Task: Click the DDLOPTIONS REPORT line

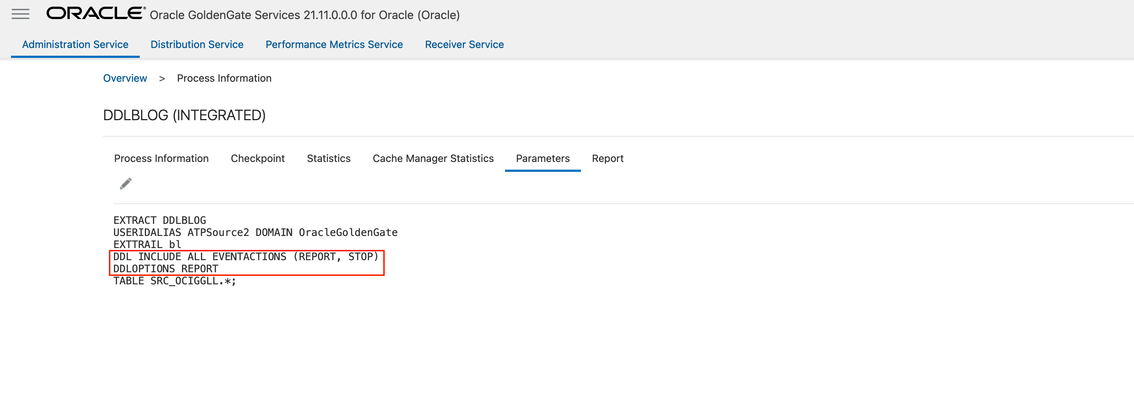Action: (165, 269)
